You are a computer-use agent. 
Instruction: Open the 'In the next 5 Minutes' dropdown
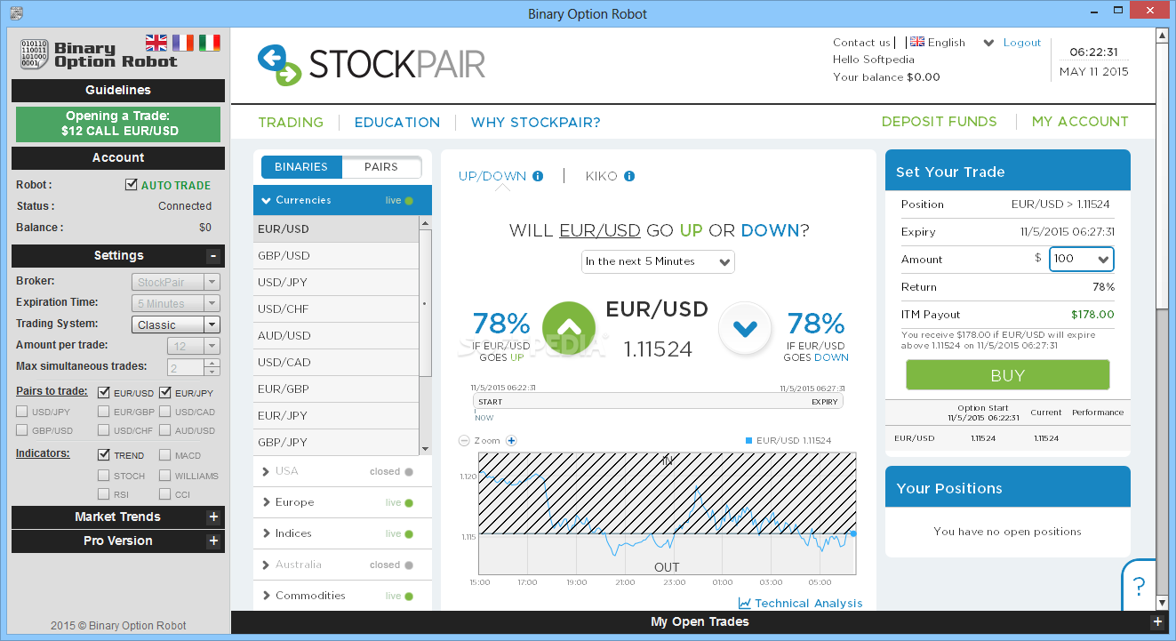pyautogui.click(x=658, y=261)
